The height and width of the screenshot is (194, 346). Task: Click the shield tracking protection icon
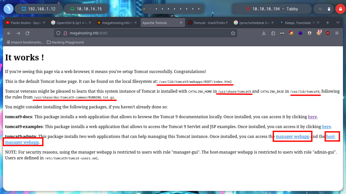click(58, 33)
